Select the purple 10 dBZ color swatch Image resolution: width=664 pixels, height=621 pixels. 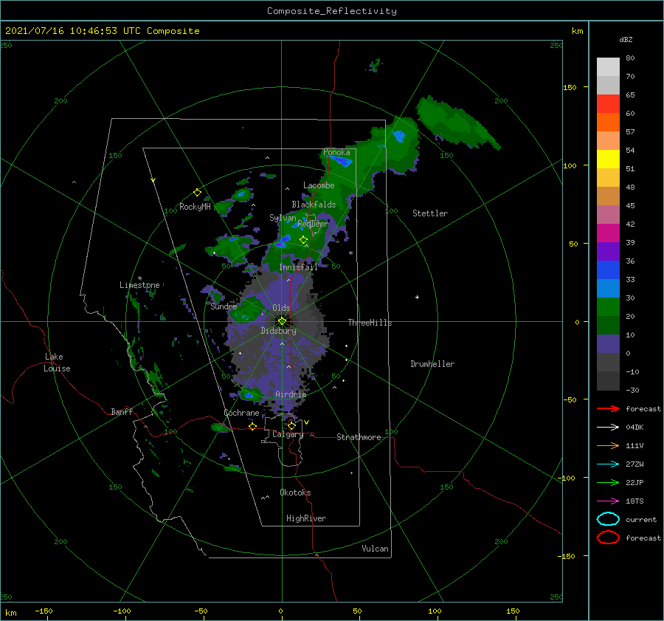point(608,343)
